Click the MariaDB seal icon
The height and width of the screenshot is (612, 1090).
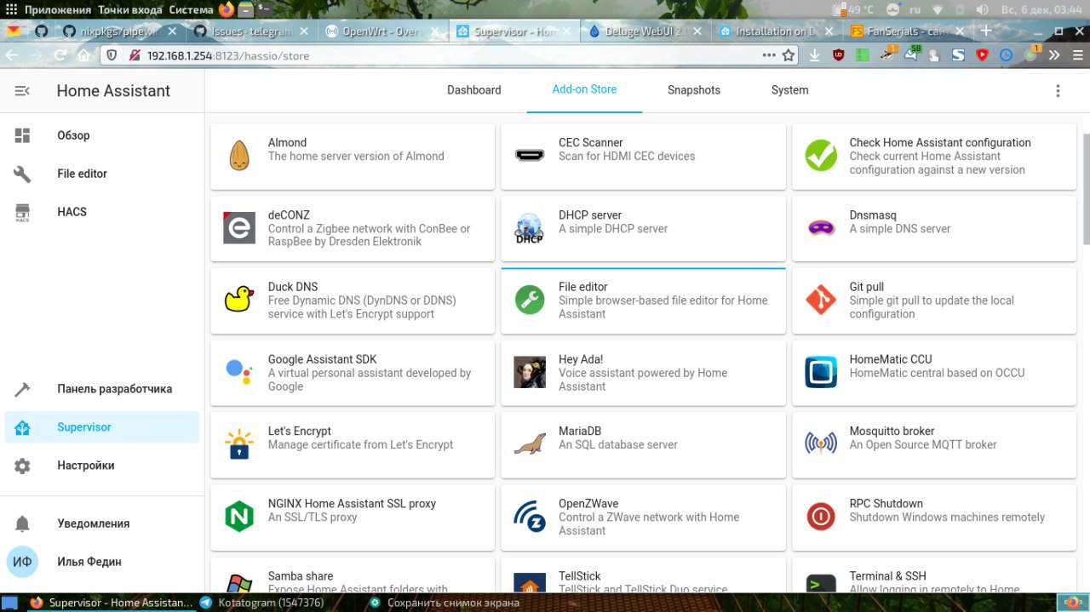[x=530, y=444]
